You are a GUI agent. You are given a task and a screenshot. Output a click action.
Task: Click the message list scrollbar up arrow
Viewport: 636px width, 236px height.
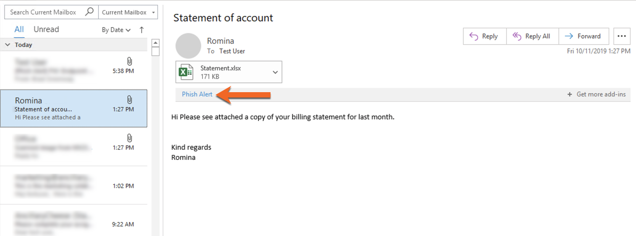[x=155, y=43]
